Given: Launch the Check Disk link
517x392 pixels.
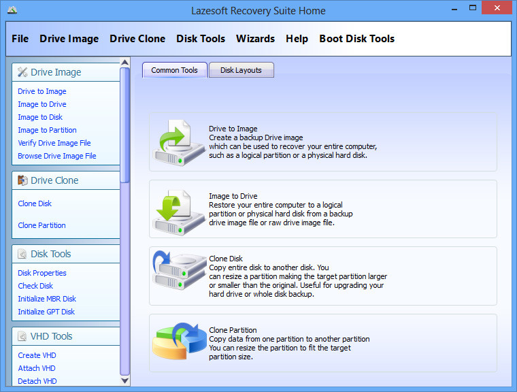Looking at the screenshot, I should 35,286.
